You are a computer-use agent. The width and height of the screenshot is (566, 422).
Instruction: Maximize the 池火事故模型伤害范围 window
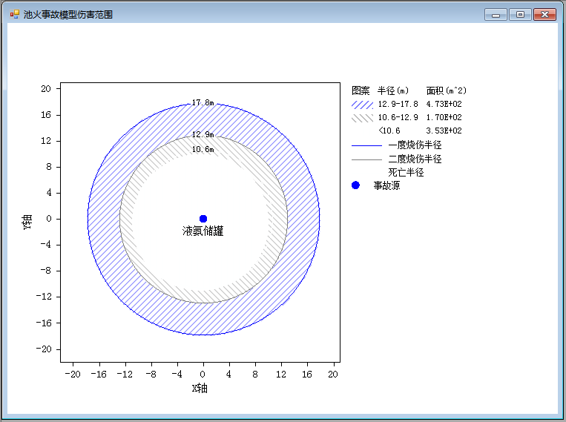[520, 15]
